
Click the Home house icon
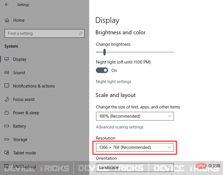(x=7, y=20)
